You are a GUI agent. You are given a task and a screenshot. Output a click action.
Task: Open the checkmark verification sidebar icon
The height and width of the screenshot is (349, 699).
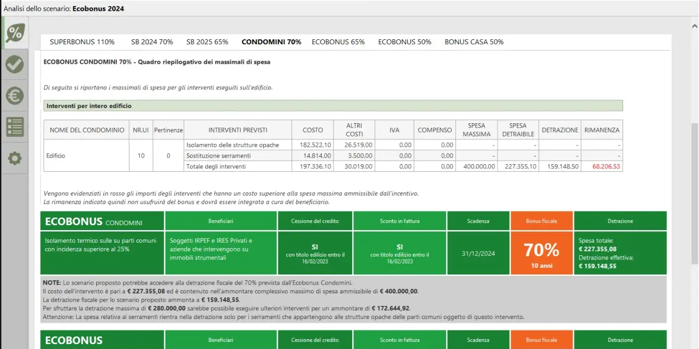point(15,64)
